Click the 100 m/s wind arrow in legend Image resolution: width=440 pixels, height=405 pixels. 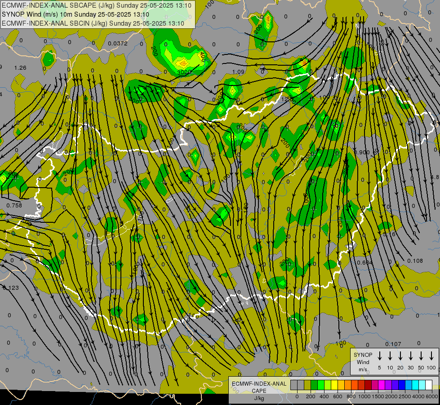coord(431,356)
